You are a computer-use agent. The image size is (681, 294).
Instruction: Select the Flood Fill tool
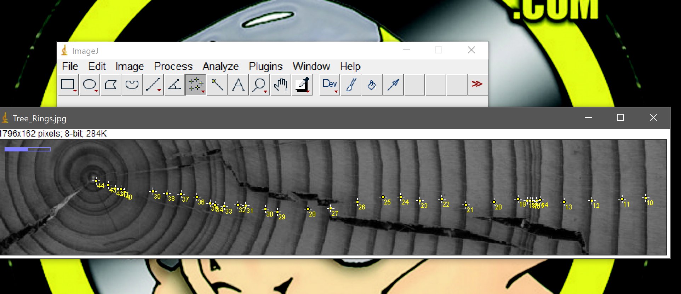click(372, 85)
